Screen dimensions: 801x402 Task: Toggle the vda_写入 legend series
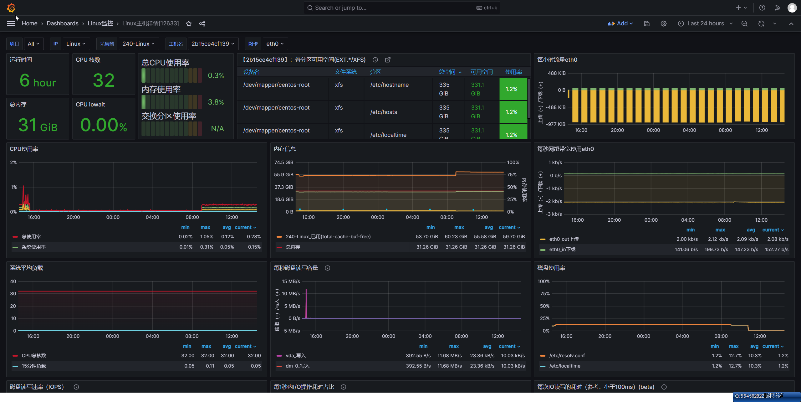[295, 356]
